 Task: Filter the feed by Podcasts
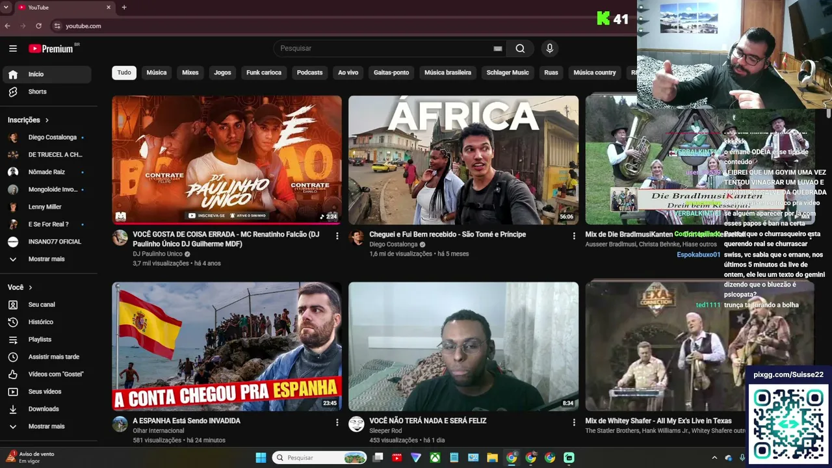[x=309, y=73]
